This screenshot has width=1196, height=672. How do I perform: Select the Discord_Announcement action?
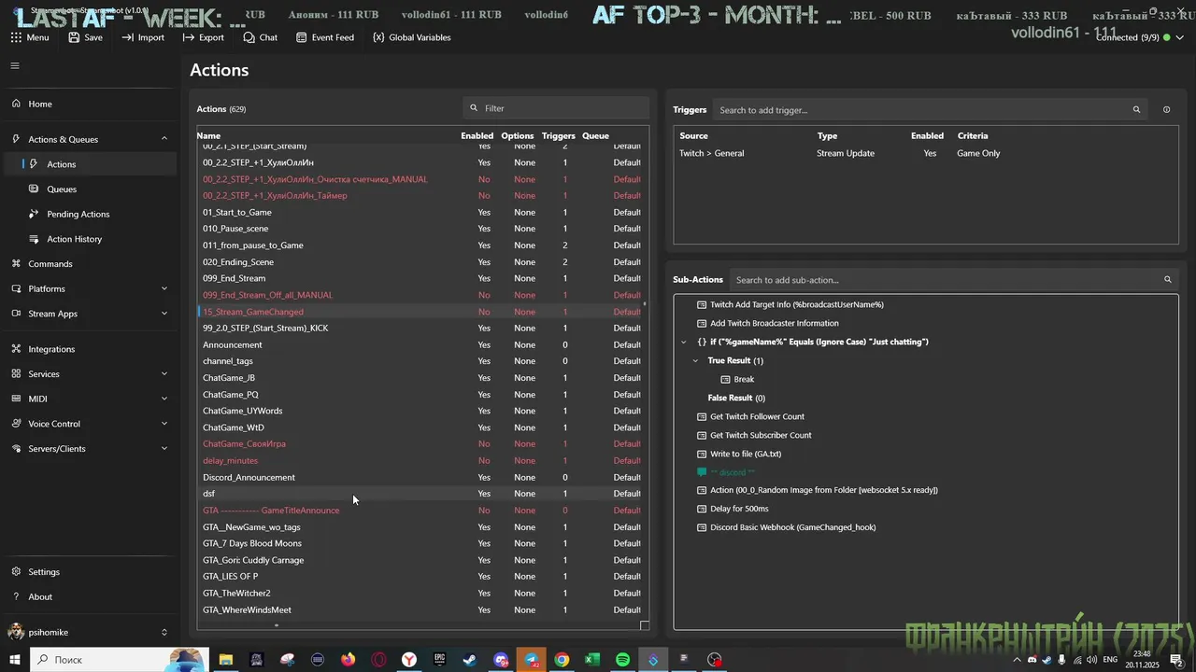[x=419, y=477]
